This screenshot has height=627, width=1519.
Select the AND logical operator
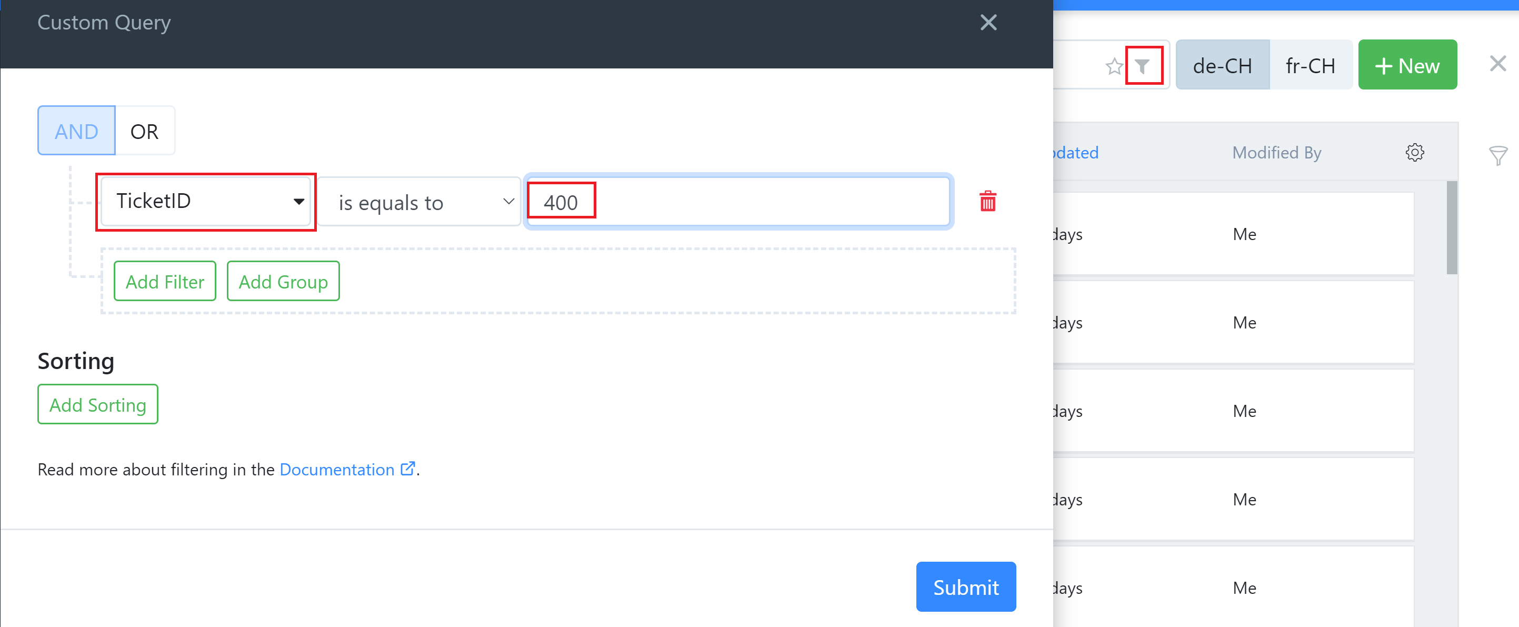click(77, 131)
